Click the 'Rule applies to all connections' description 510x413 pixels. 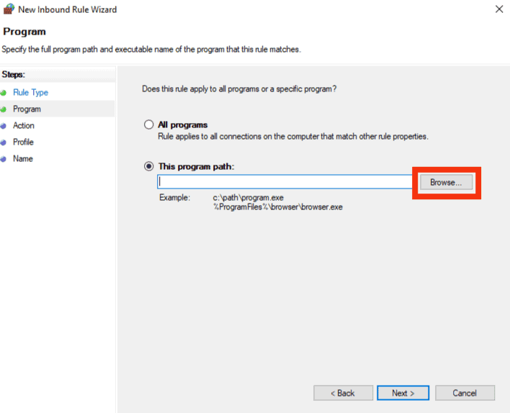(293, 137)
